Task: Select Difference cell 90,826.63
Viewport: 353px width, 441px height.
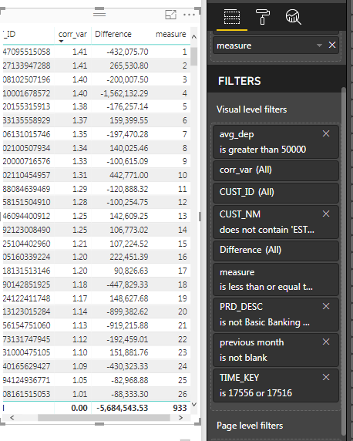Action: 131,271
